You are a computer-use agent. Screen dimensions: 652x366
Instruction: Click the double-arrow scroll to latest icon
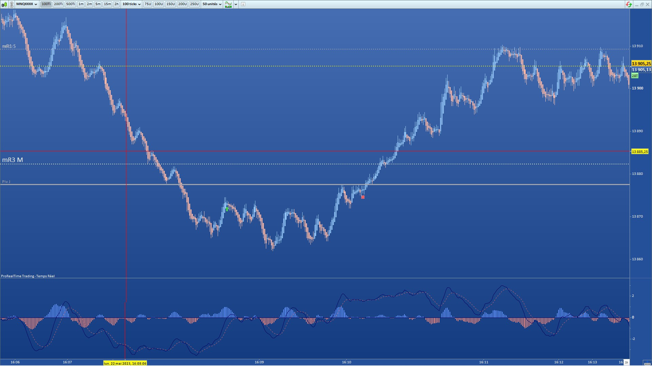click(x=626, y=362)
